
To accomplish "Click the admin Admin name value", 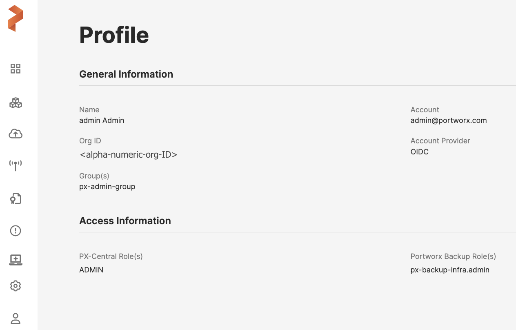I will click(102, 120).
